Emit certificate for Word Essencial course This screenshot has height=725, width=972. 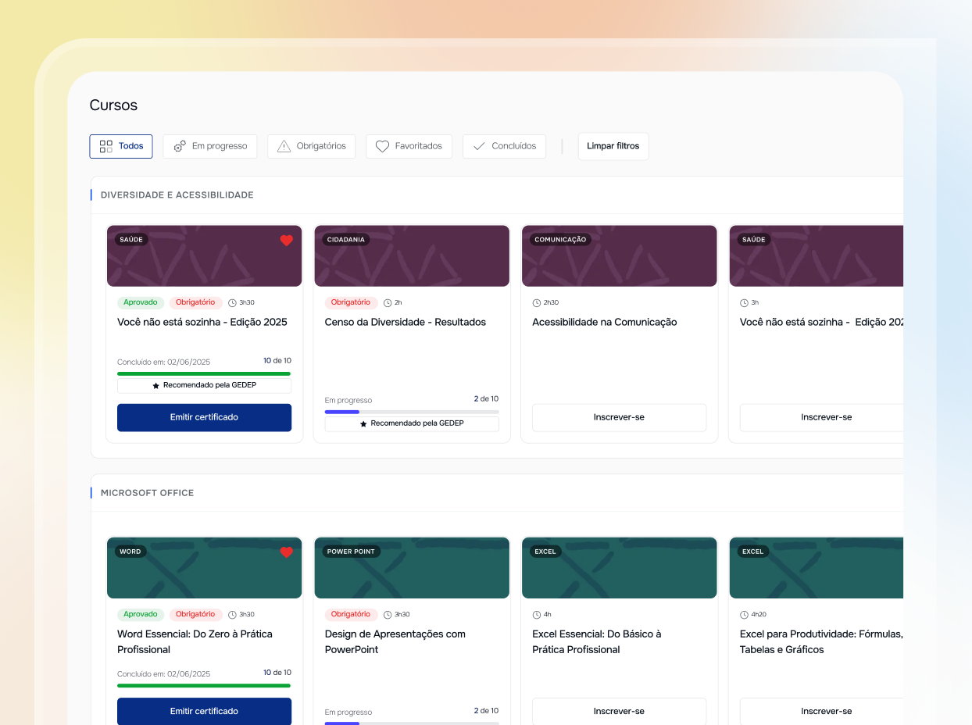pos(204,711)
